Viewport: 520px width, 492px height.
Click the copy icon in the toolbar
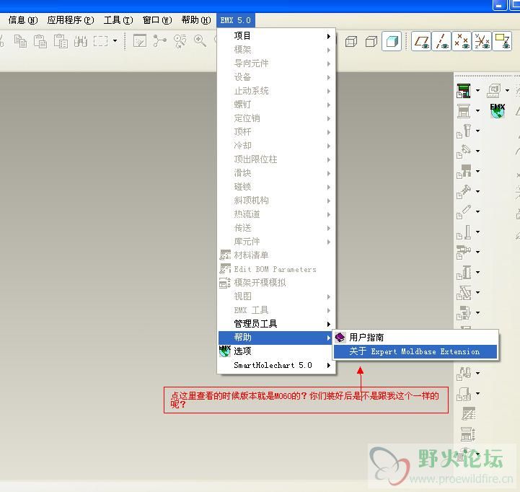coord(20,41)
